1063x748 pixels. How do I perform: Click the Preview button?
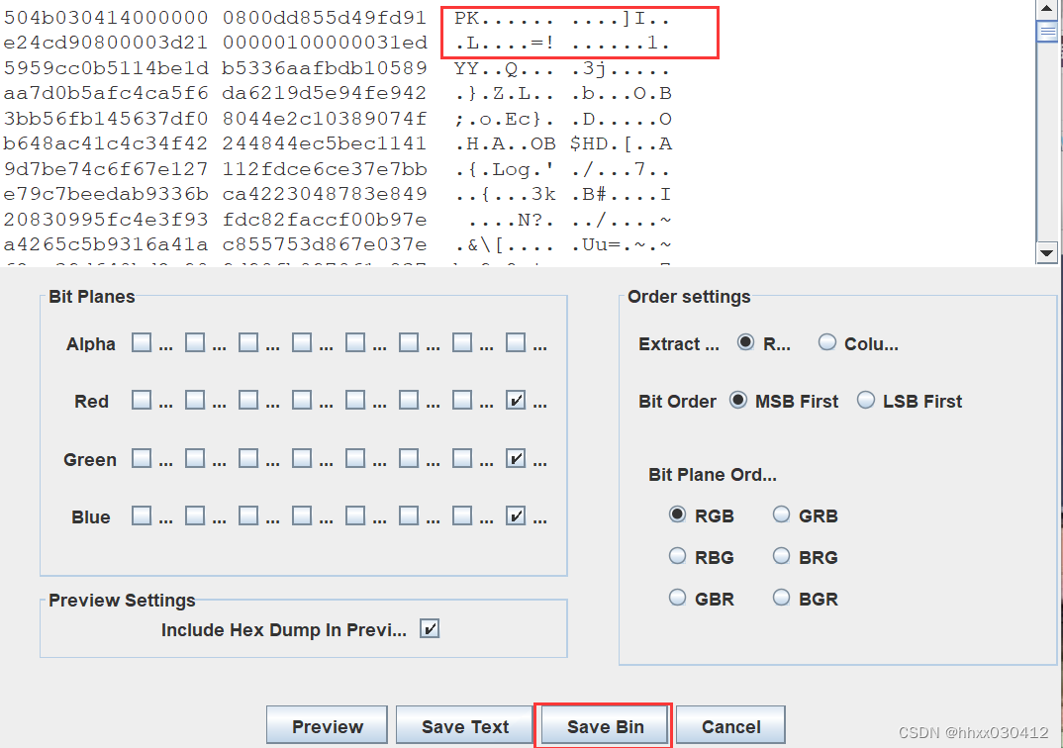pos(327,726)
